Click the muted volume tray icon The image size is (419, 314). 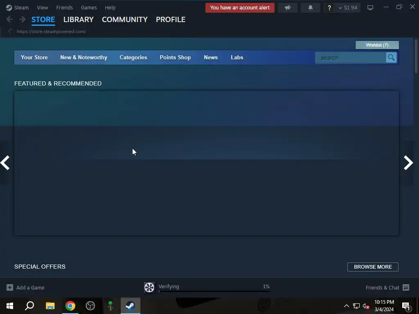click(366, 306)
